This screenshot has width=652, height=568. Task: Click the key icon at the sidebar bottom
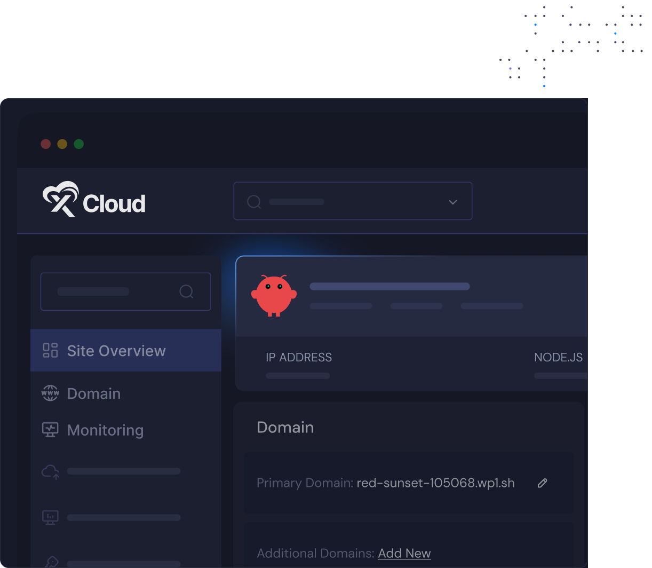(51, 562)
